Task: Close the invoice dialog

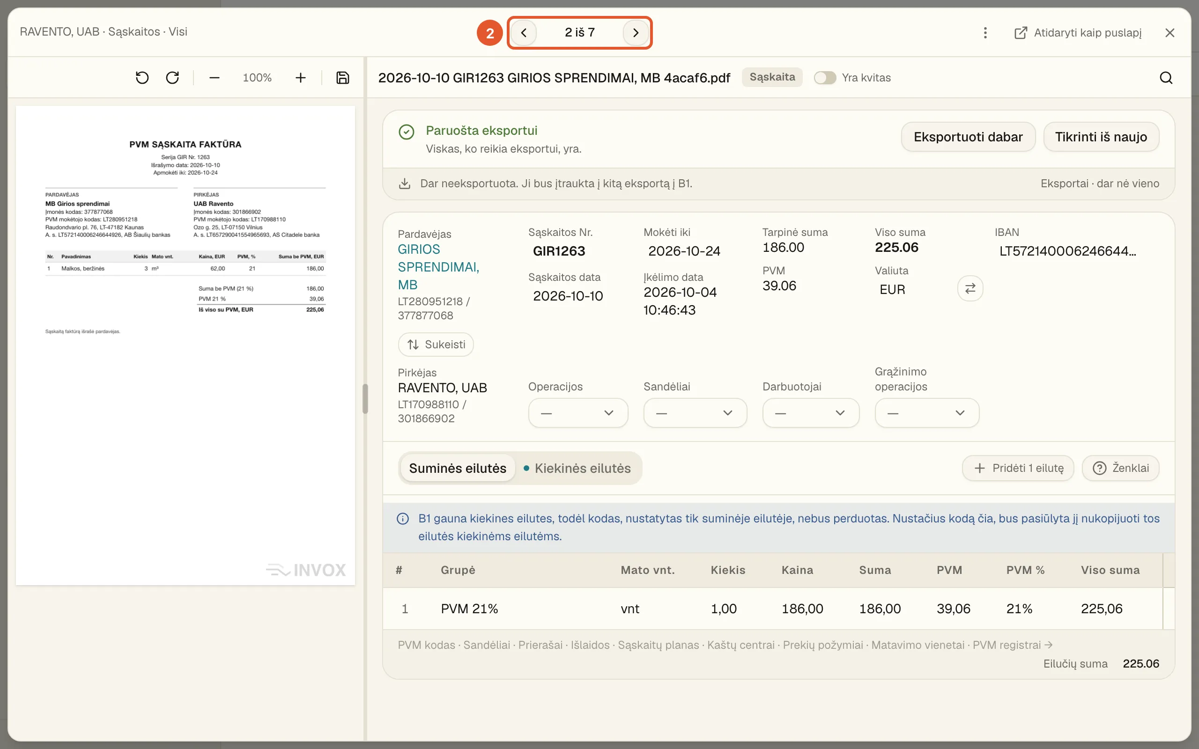Action: pyautogui.click(x=1170, y=33)
